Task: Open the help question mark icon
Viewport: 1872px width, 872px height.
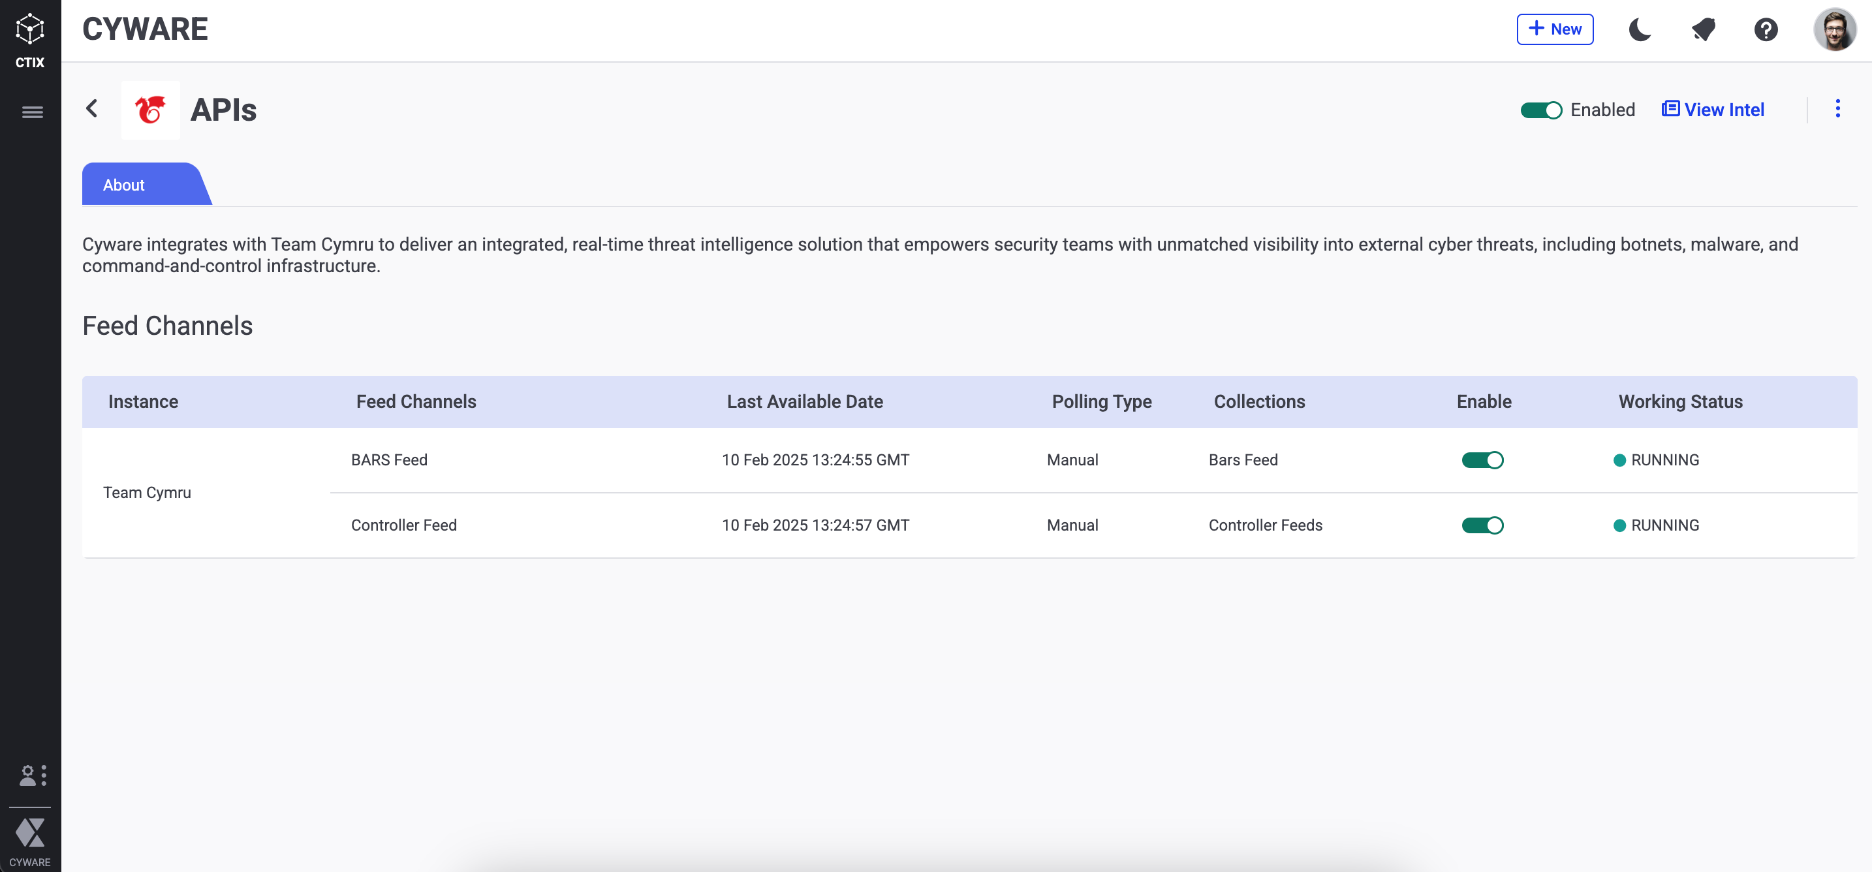Action: 1765,30
